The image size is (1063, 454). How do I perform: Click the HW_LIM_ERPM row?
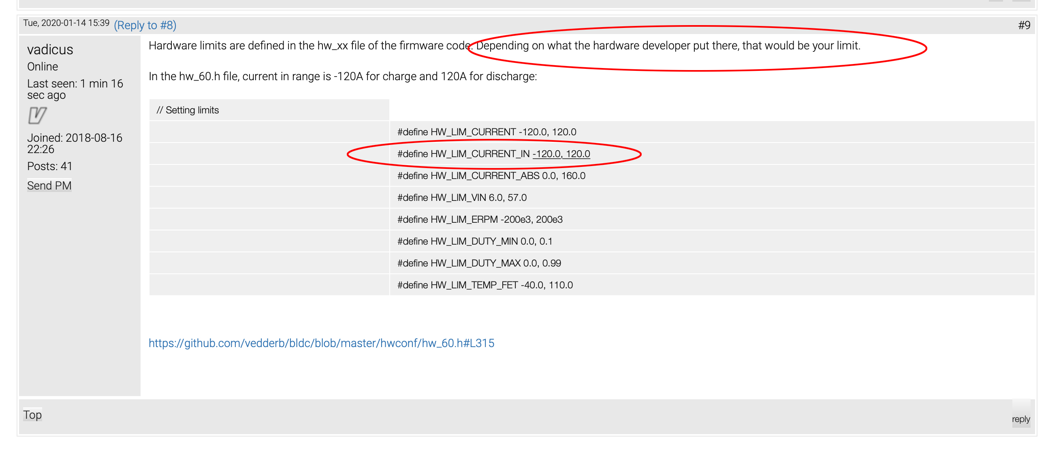click(480, 220)
